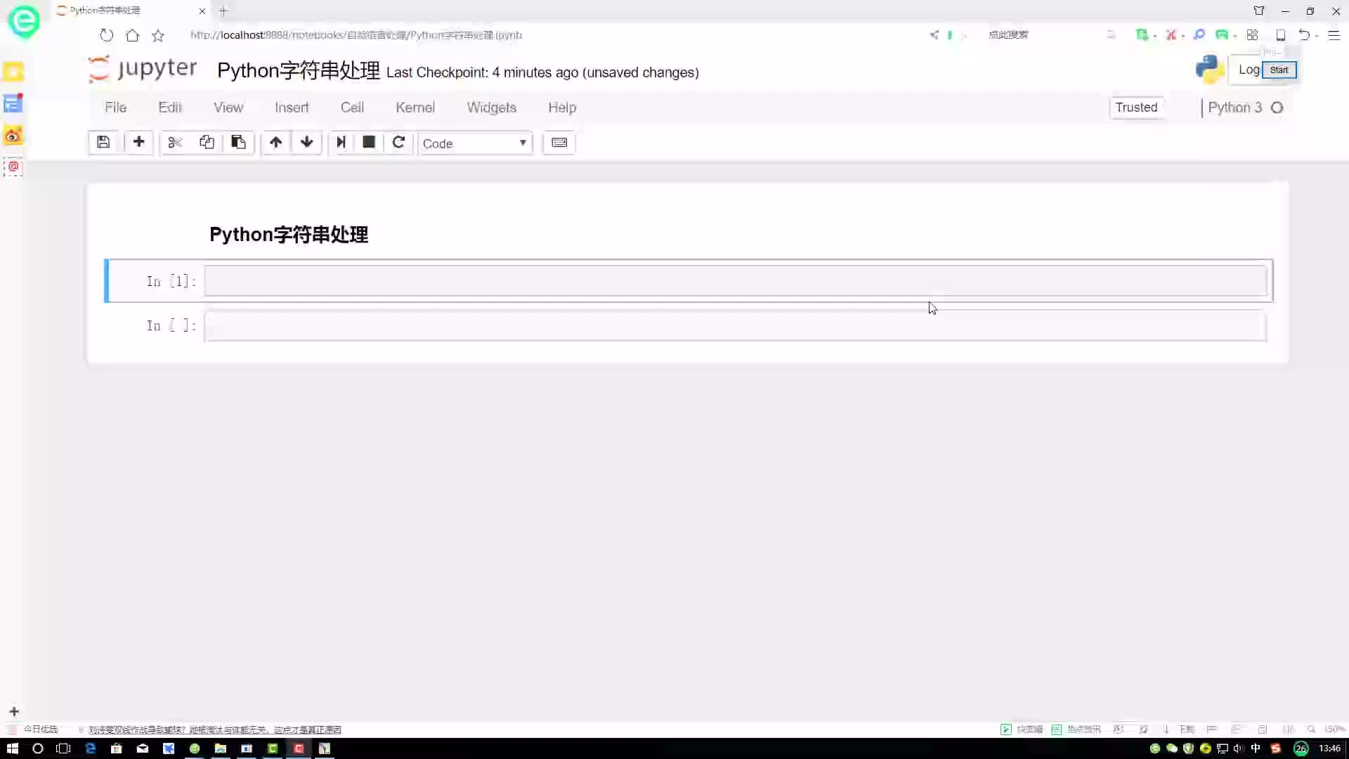Click into the In [1] code cell
This screenshot has width=1349, height=759.
735,281
